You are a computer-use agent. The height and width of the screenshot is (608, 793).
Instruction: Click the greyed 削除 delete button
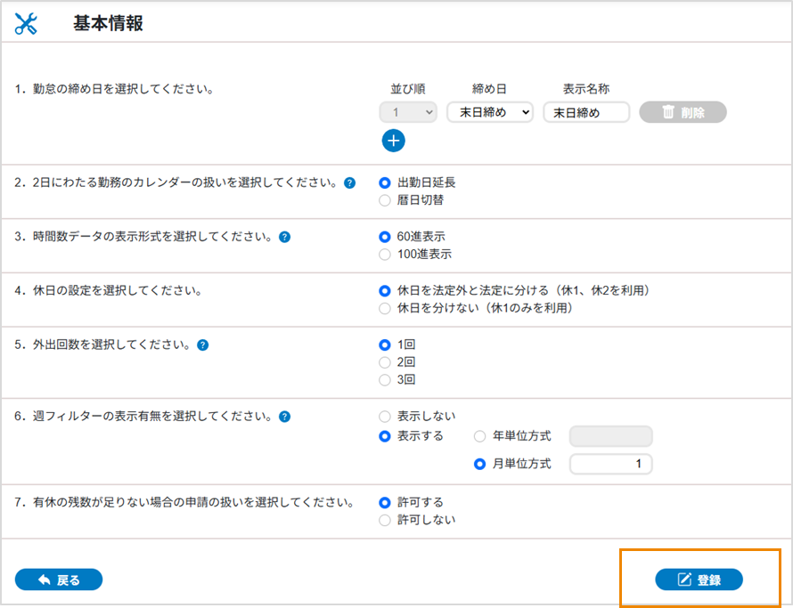(682, 112)
